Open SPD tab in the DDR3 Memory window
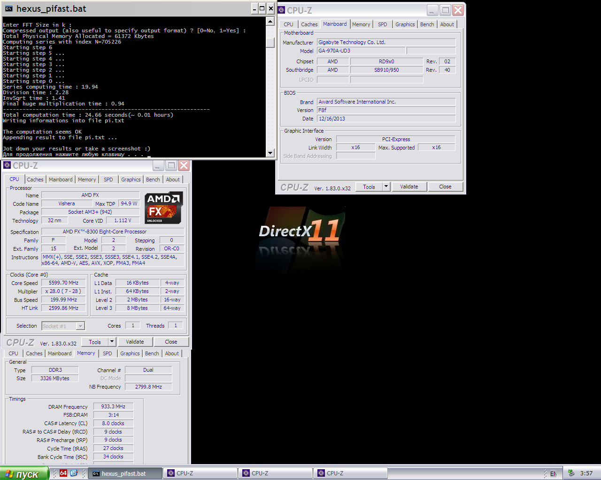Viewport: 601px width, 480px height. pos(108,353)
